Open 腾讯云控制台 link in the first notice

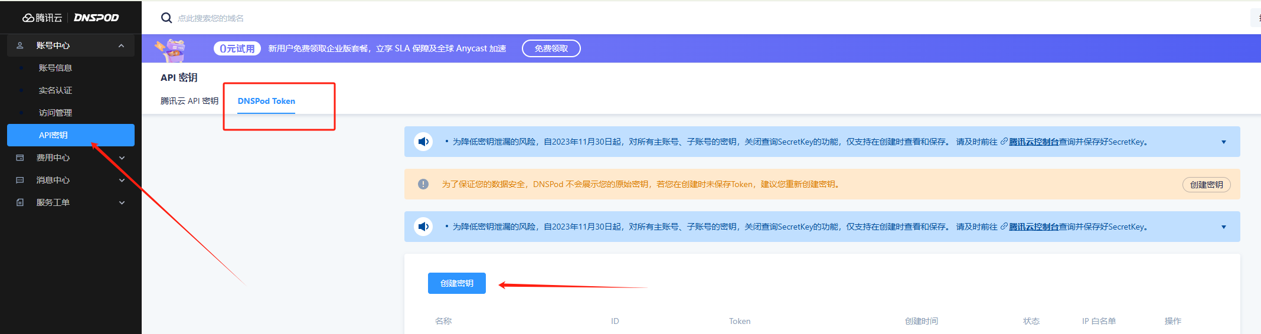click(x=1034, y=142)
